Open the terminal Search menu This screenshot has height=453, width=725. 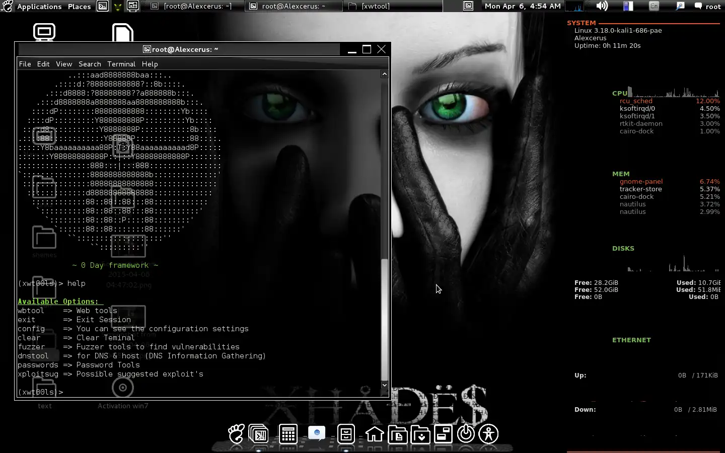pos(90,64)
